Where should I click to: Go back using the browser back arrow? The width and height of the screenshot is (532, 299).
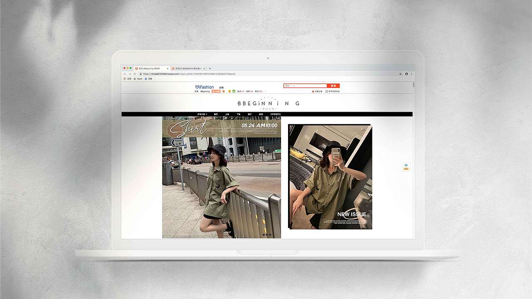[125, 74]
